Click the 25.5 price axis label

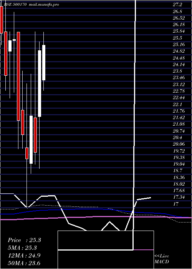tap(177, 38)
